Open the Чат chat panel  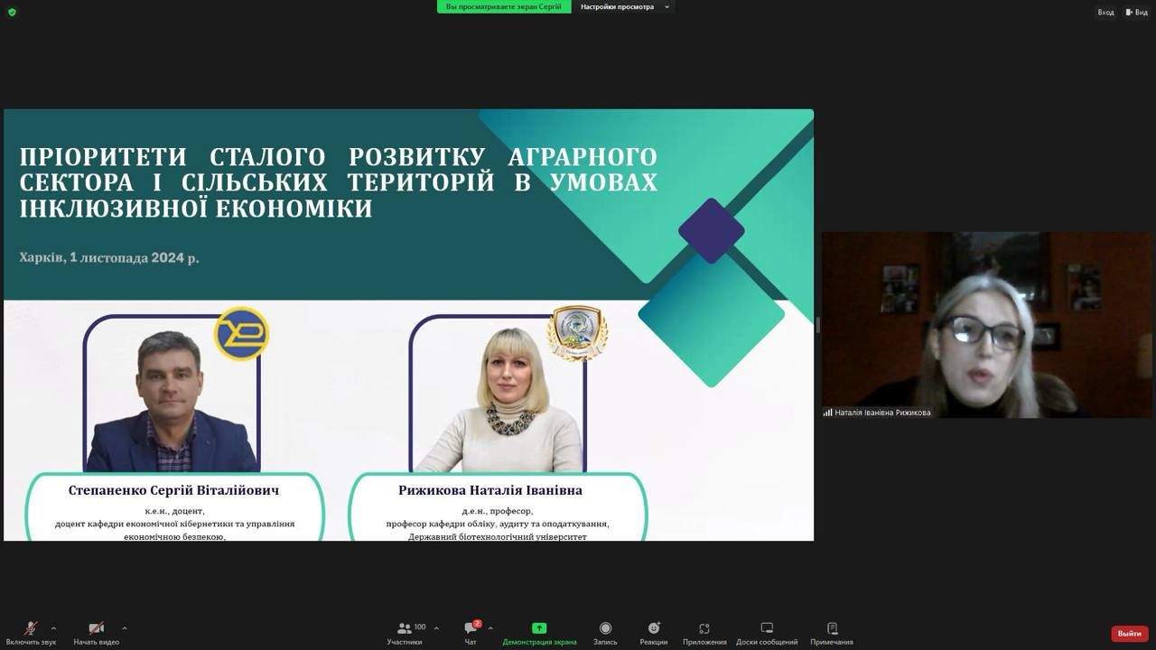click(x=471, y=629)
